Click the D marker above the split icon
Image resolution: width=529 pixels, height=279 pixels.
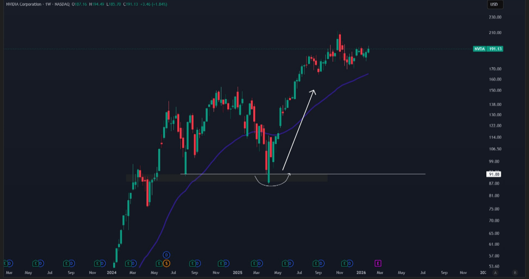pyautogui.click(x=166, y=255)
